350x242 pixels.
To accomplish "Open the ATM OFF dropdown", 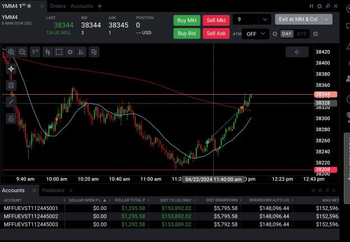I will click(255, 34).
